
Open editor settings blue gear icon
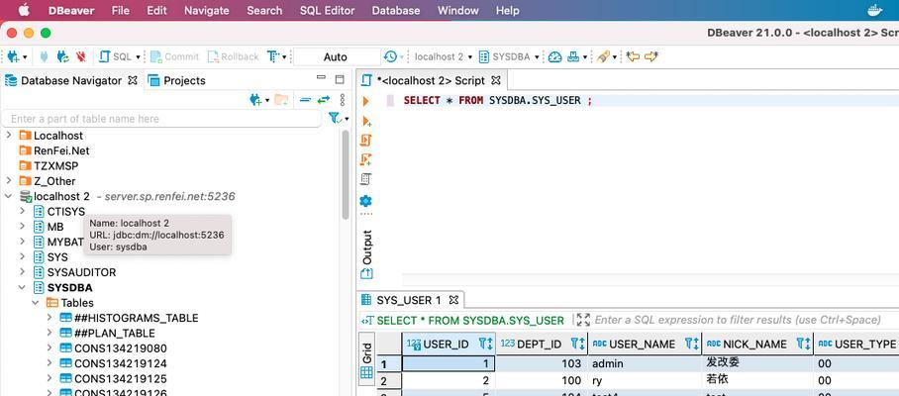[x=365, y=201]
